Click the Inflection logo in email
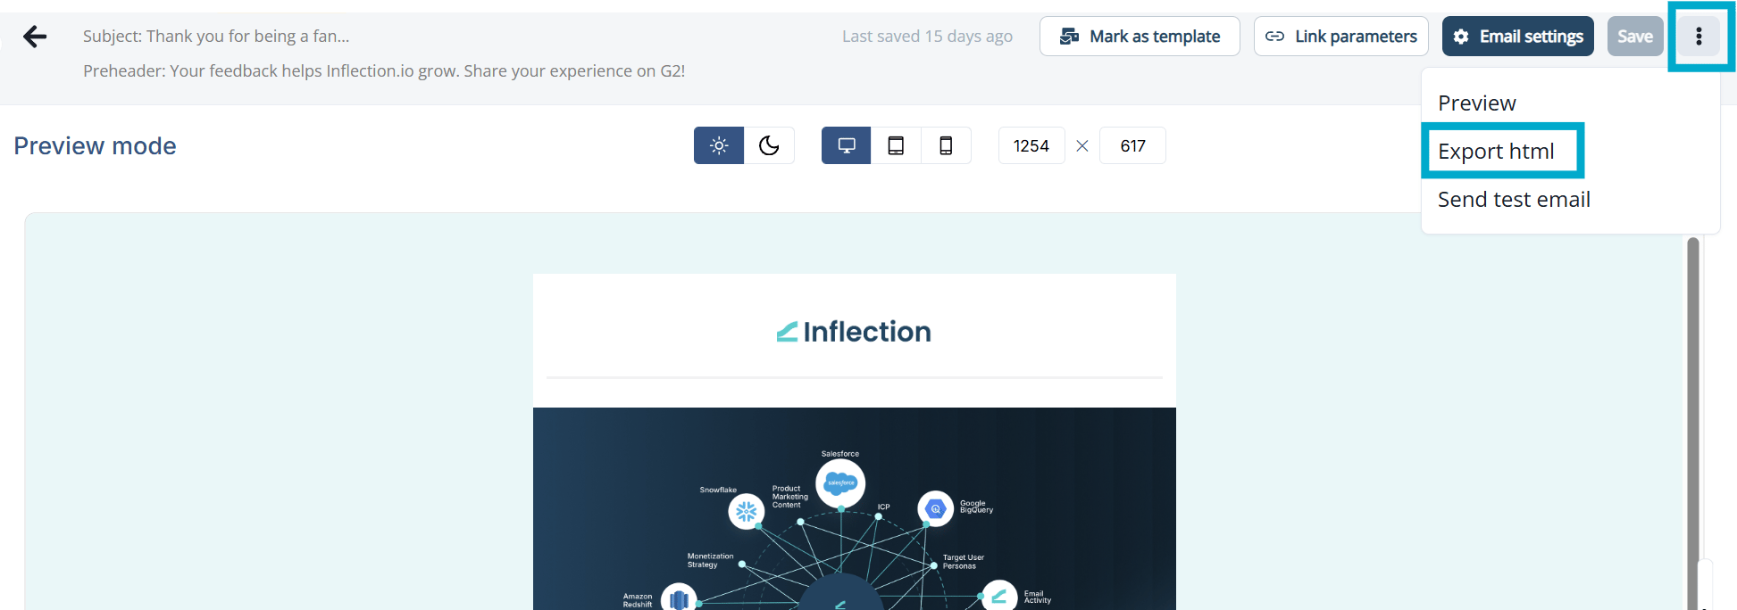Viewport: 1737px width, 610px height. pos(854,332)
